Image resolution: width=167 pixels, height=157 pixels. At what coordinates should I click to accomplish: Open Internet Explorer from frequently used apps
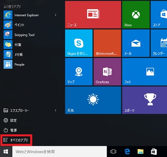coord(30,15)
